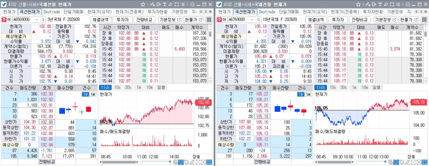Click the red 주 badge in right window
Viewport: 429px width, 166px height.
click(x=220, y=20)
